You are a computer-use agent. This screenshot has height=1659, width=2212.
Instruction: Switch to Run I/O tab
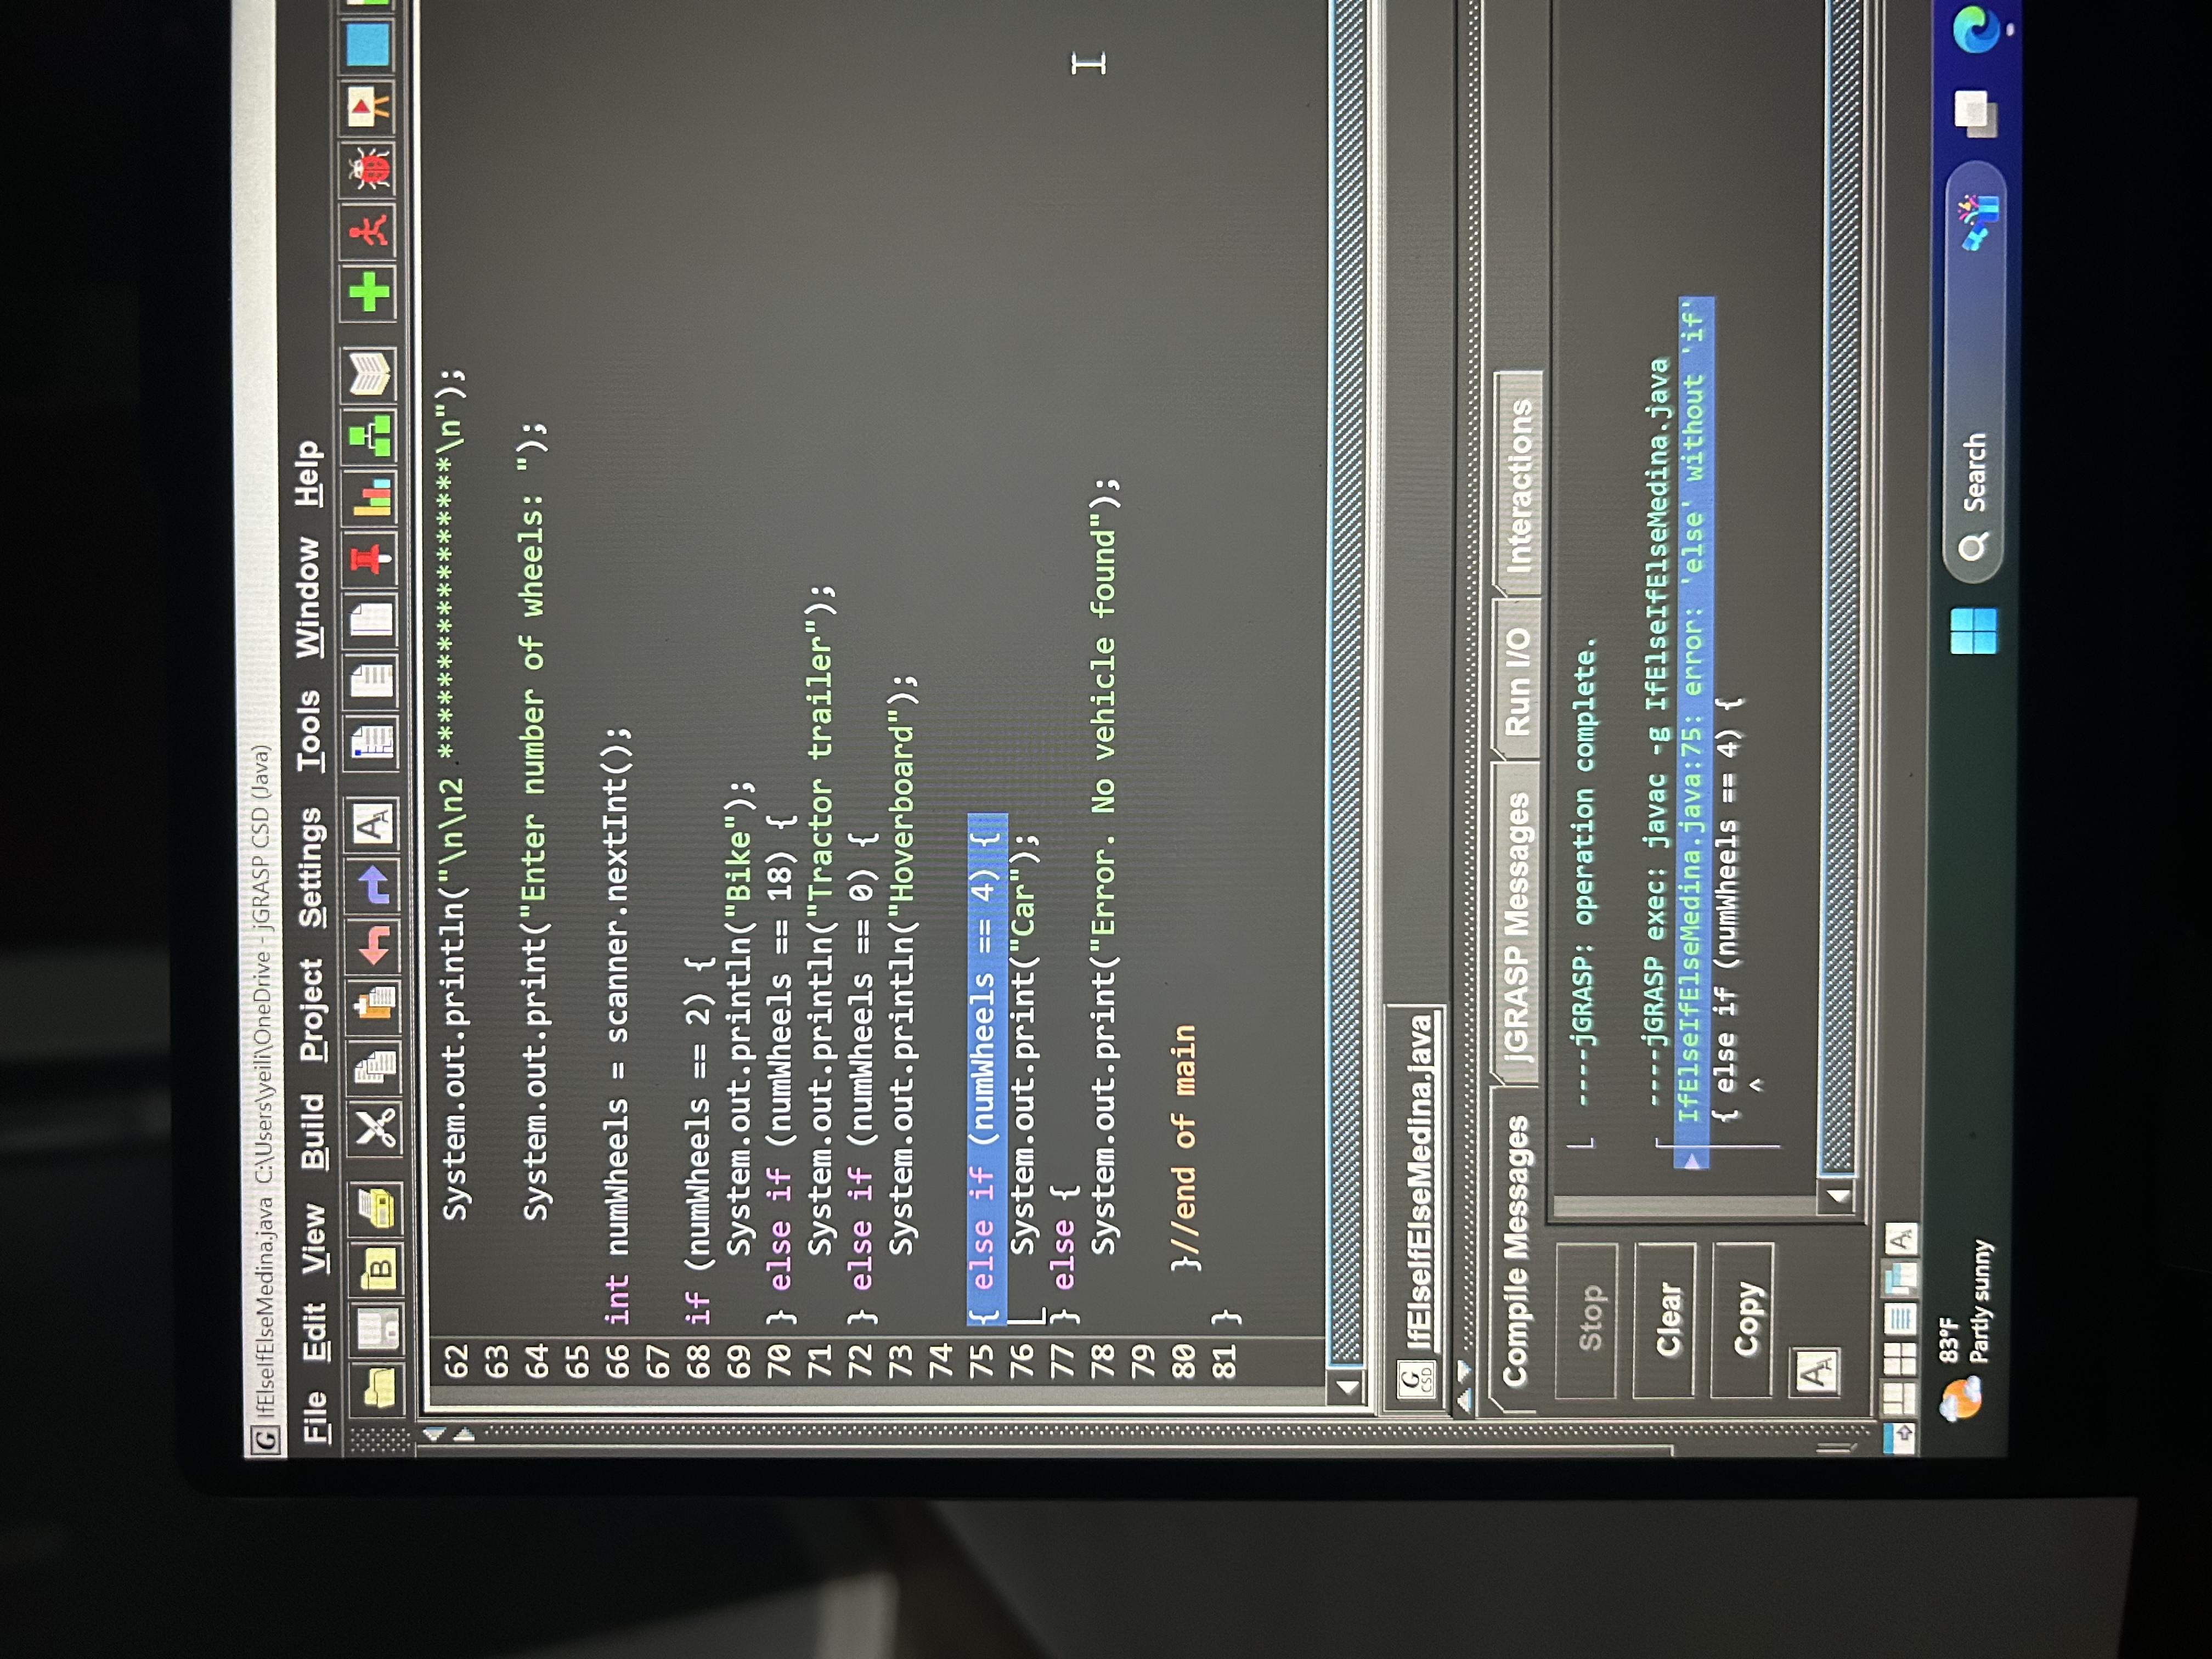1516,680
